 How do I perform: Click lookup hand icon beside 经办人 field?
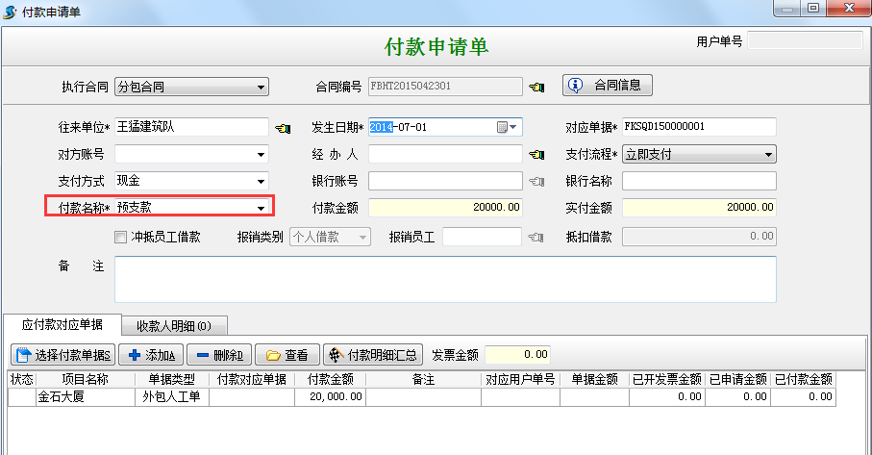536,155
